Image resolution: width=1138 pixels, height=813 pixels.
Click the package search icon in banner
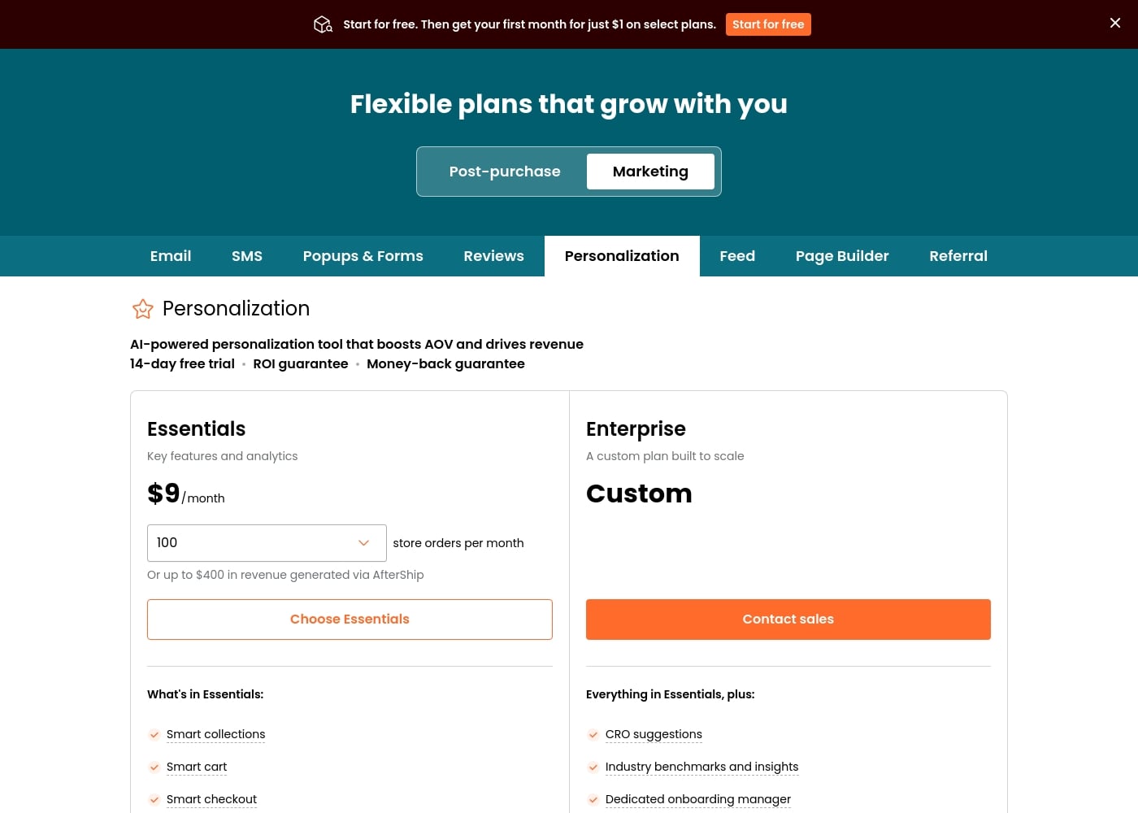pyautogui.click(x=323, y=24)
